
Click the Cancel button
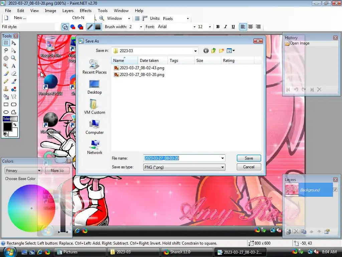(x=249, y=167)
